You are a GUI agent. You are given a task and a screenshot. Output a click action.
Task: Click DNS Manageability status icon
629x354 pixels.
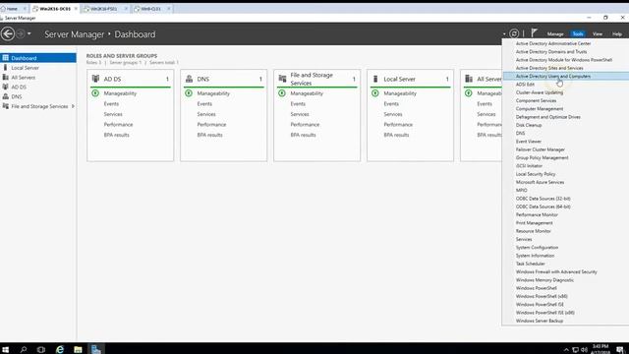(x=189, y=93)
